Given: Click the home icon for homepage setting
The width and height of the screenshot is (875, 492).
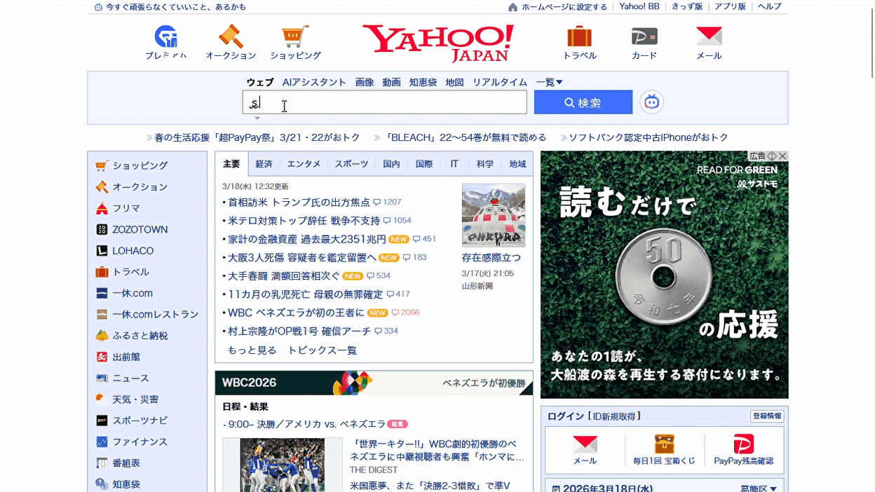Looking at the screenshot, I should coord(513,7).
